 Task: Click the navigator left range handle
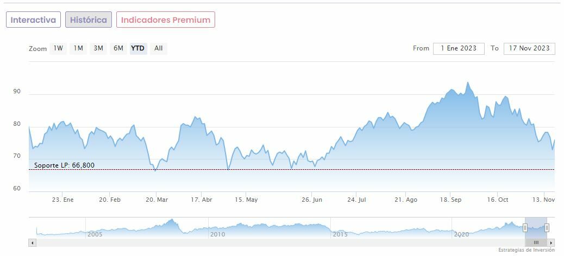pos(525,228)
